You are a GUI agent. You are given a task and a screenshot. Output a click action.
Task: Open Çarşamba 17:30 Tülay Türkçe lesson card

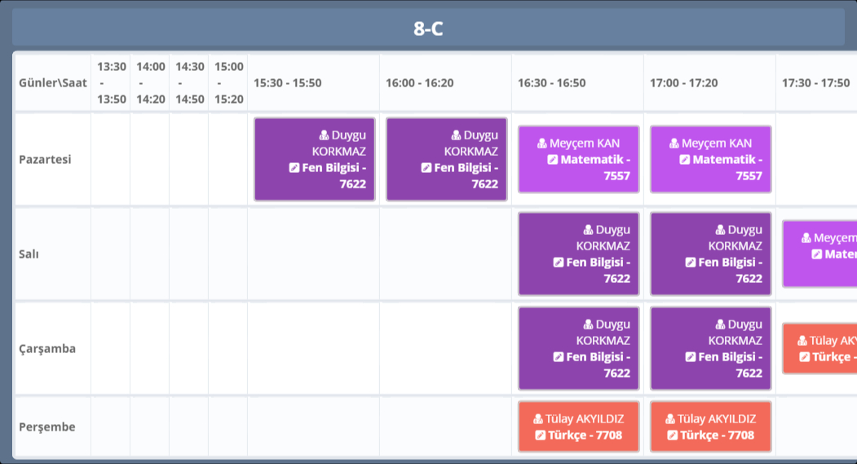coord(819,348)
